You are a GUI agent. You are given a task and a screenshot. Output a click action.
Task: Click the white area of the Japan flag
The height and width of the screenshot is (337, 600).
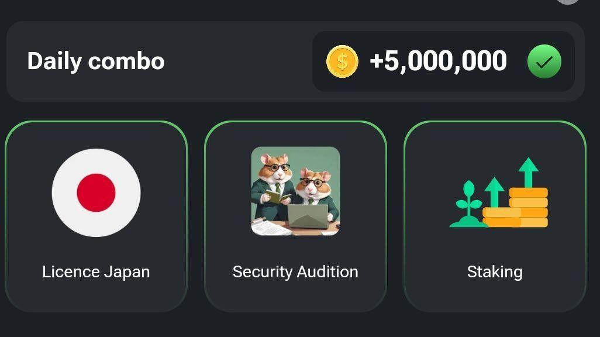65,192
